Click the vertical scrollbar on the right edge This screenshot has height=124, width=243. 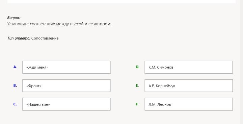pos(241,62)
